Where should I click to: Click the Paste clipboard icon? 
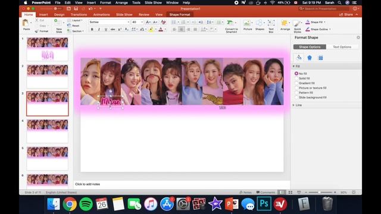click(26, 23)
